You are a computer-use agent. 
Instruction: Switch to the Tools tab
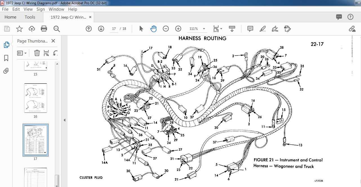(30, 17)
